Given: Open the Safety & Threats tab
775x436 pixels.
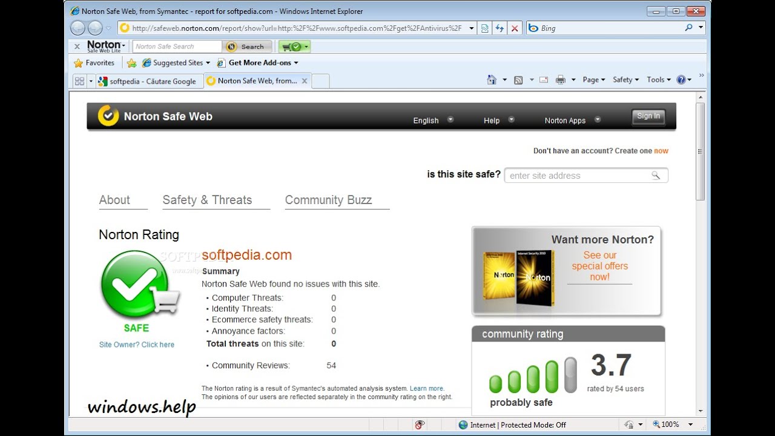Looking at the screenshot, I should tap(207, 200).
